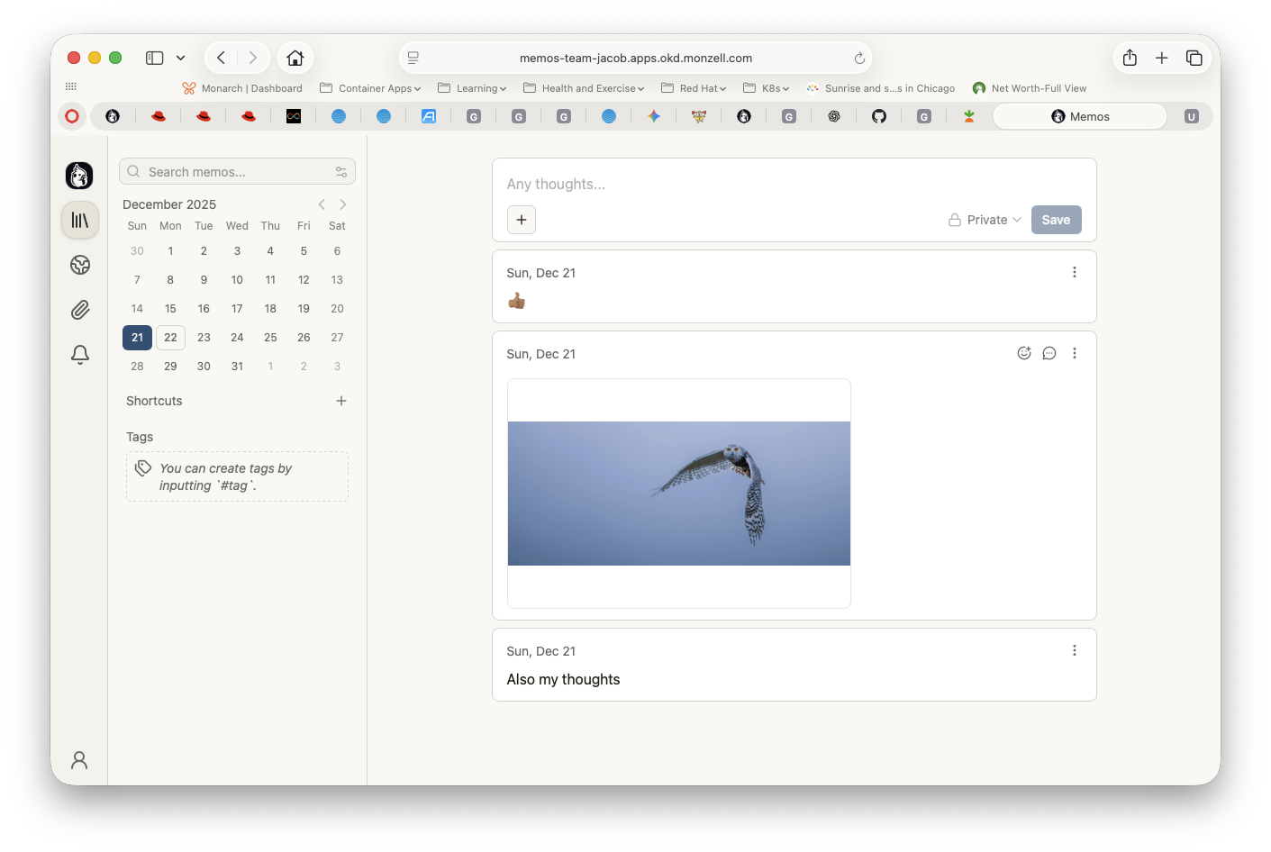Switch to the Memos browser tab

1080,116
